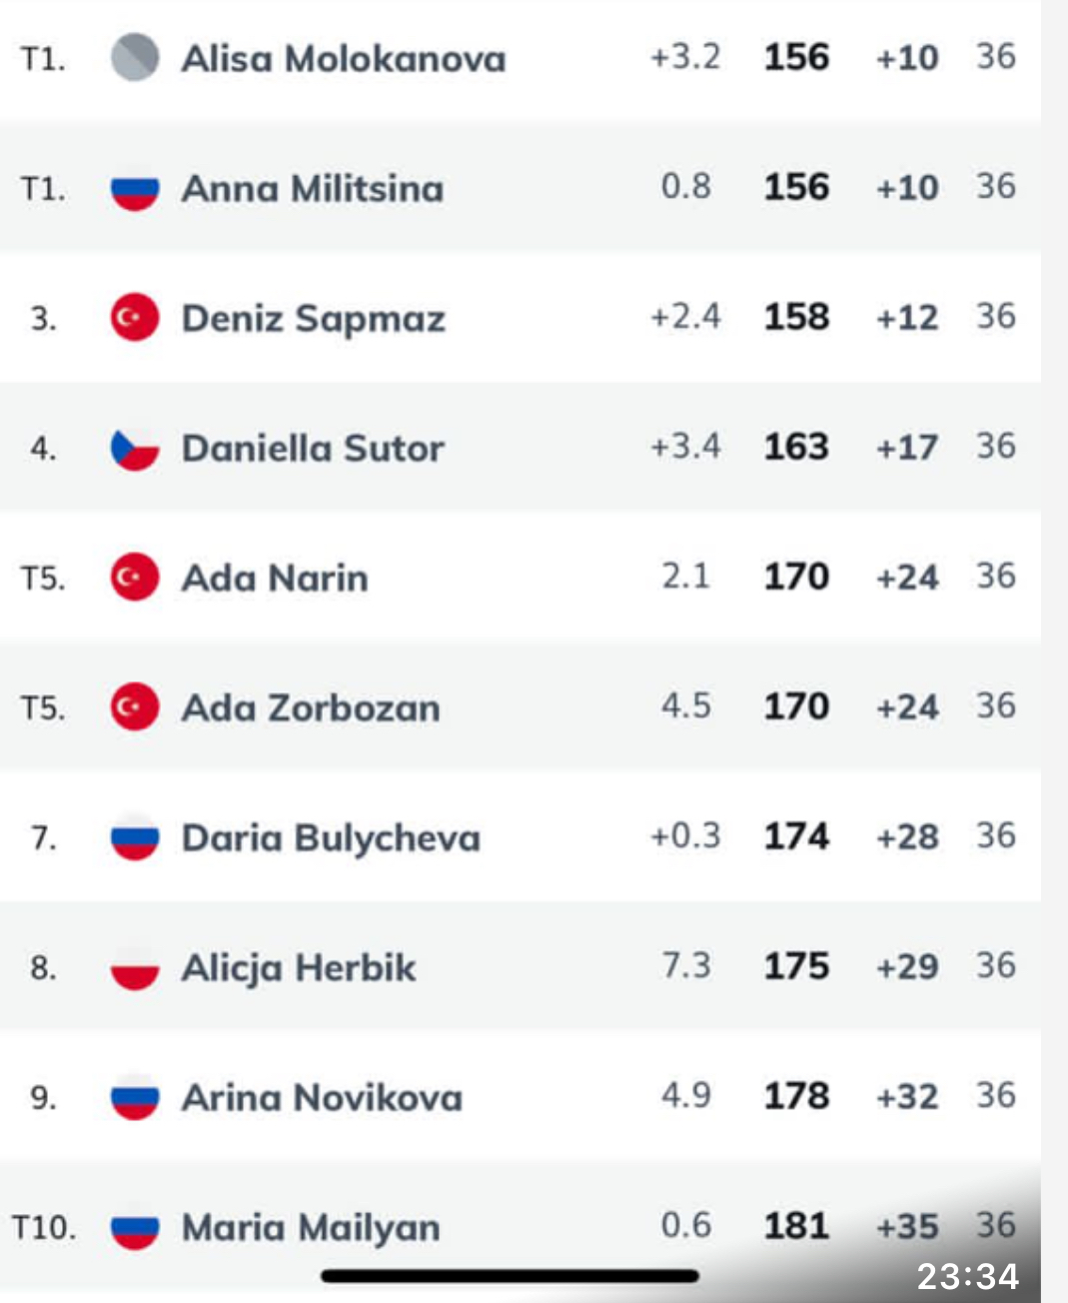The width and height of the screenshot is (1068, 1303).
Task: Click the Turkish flag beside Deniz Sapmaz
Action: point(135,318)
